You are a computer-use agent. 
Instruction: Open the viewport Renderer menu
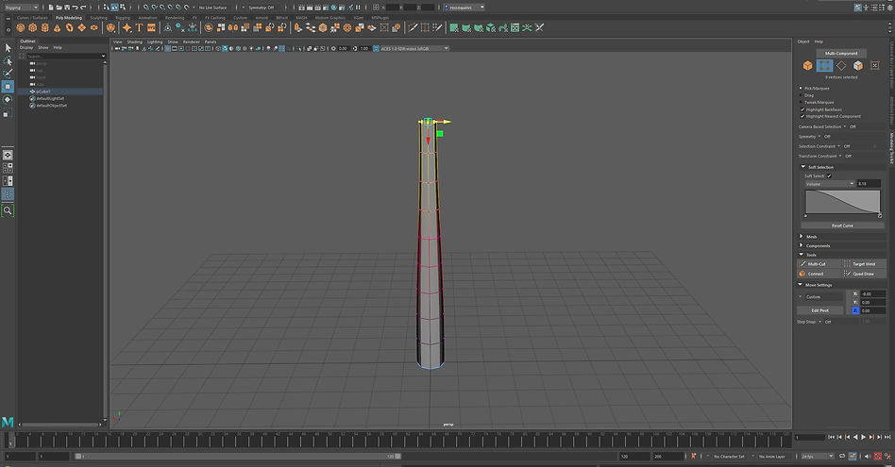click(192, 42)
